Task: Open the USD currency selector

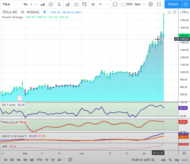Action: tap(184, 12)
